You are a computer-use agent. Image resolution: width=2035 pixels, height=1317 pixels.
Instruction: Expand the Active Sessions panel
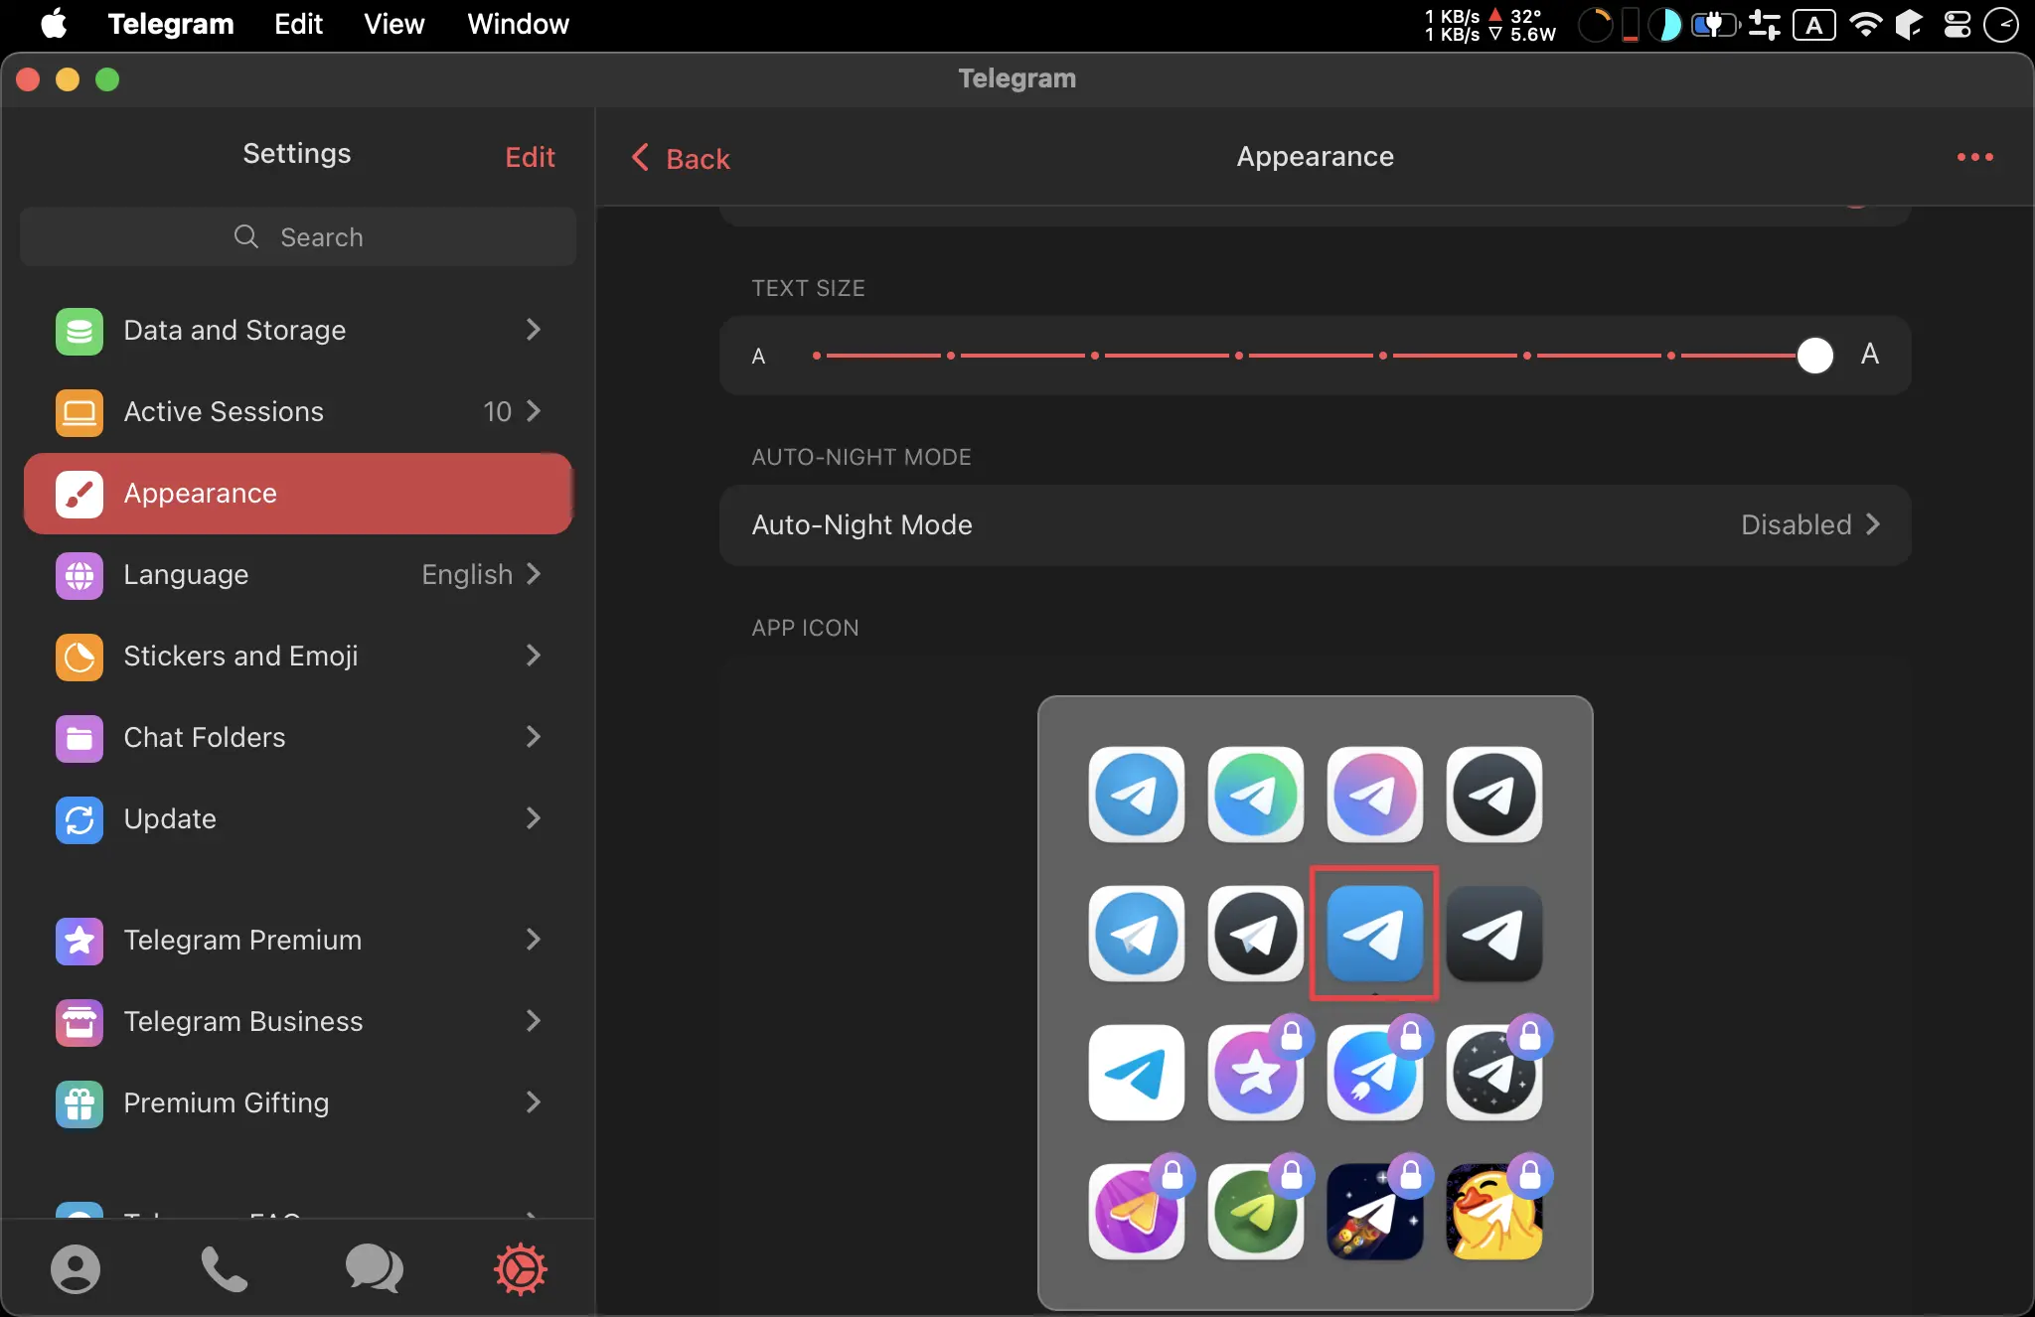click(x=297, y=411)
